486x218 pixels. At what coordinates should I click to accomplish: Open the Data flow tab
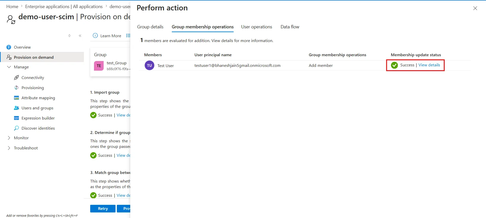(x=290, y=27)
